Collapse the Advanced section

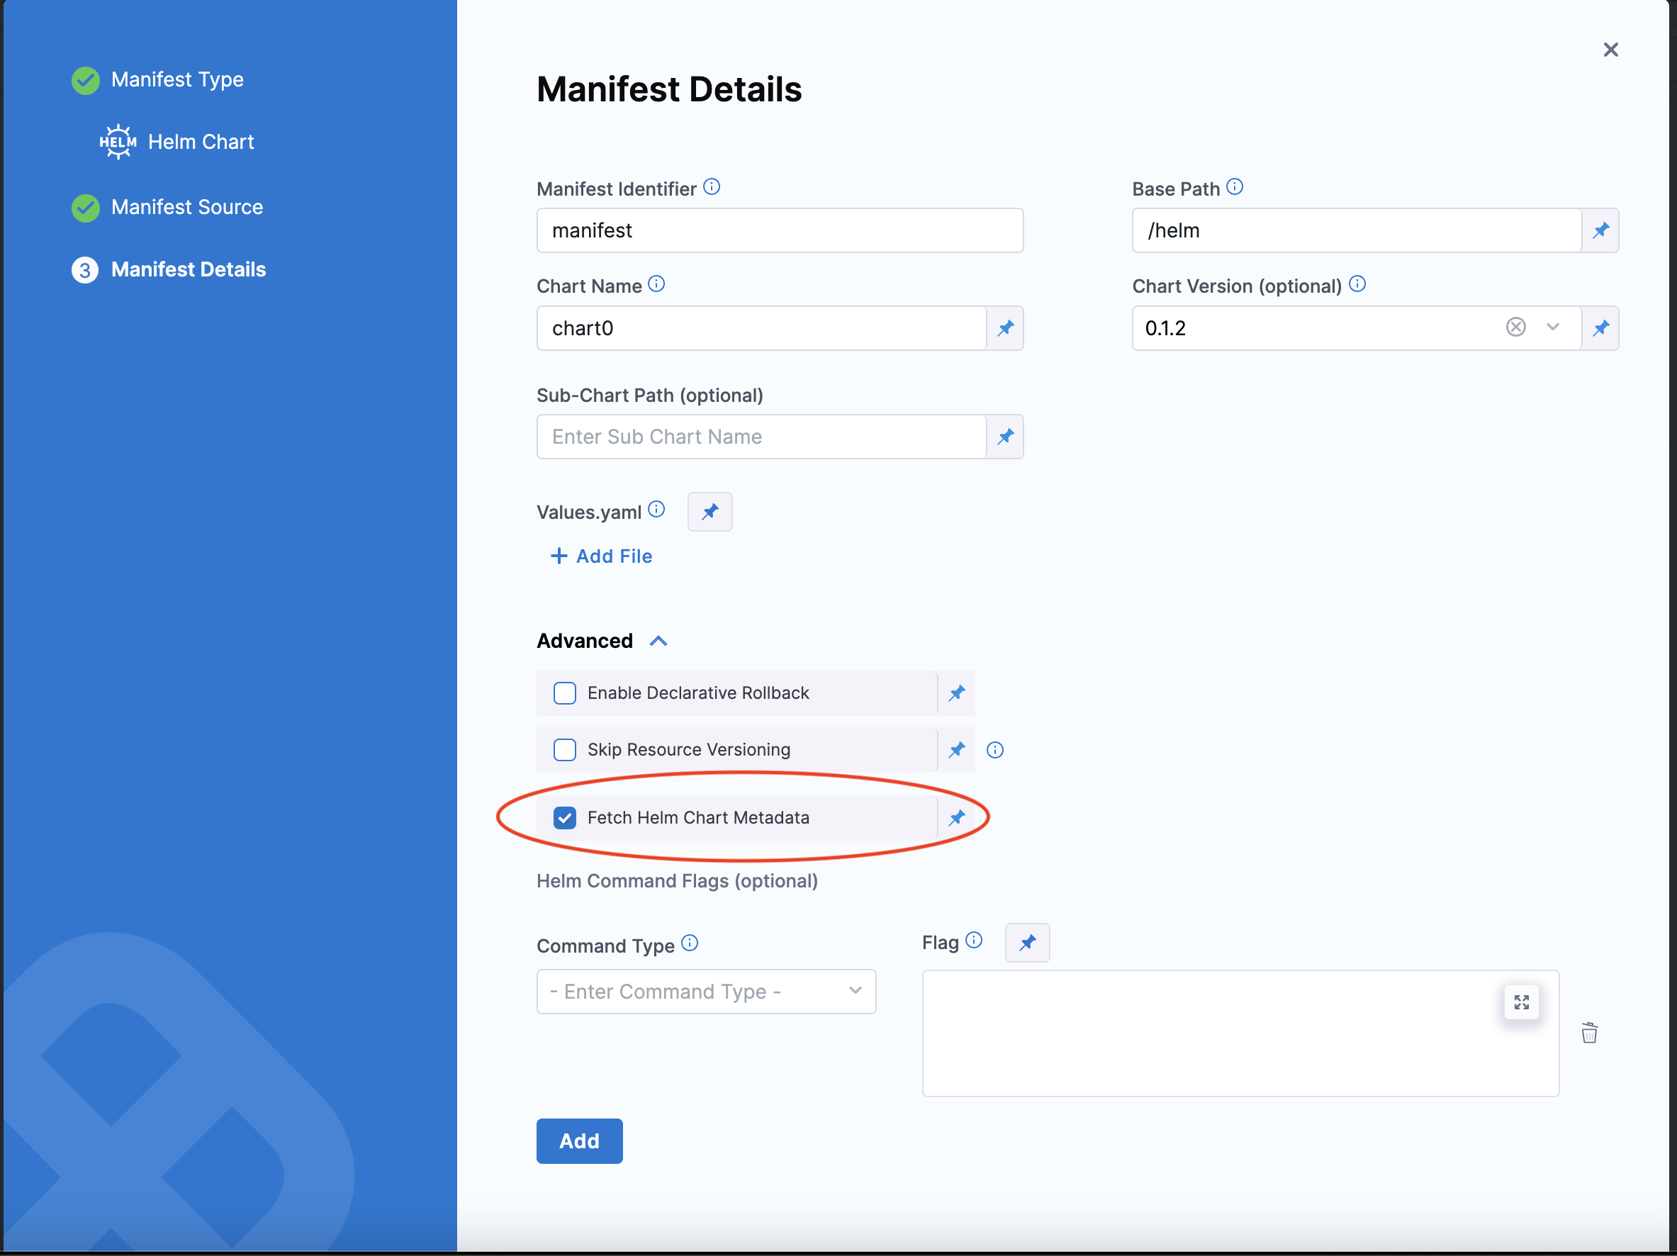point(658,641)
